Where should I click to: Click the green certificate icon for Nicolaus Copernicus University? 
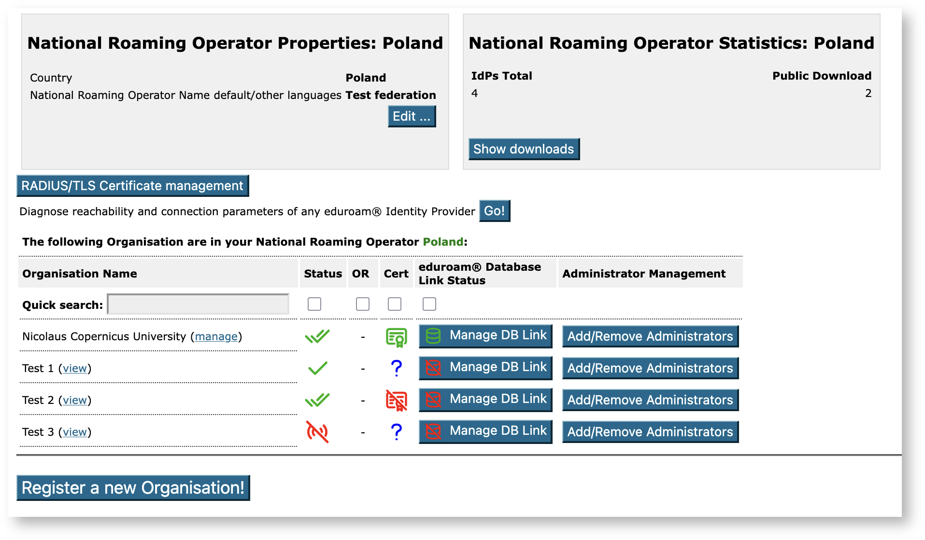(396, 336)
